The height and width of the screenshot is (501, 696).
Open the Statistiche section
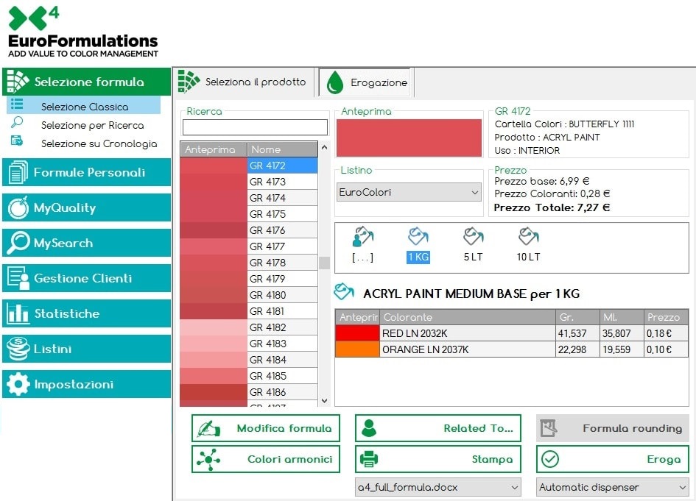87,313
